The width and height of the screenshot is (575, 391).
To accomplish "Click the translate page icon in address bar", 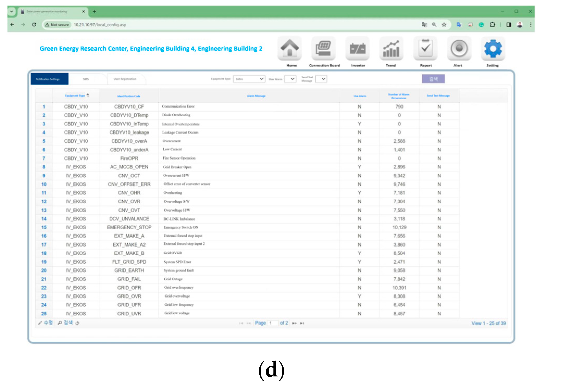I will [x=424, y=25].
